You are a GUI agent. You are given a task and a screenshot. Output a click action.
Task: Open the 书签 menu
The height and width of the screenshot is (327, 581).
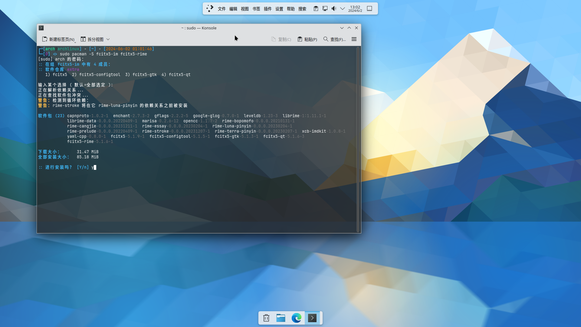256,9
